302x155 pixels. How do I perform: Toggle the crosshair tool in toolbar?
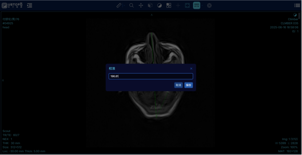[178, 5]
